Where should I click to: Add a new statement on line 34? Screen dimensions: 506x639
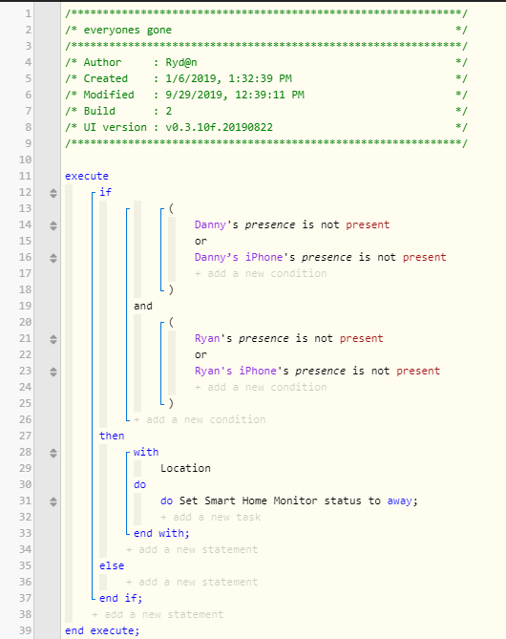click(192, 550)
